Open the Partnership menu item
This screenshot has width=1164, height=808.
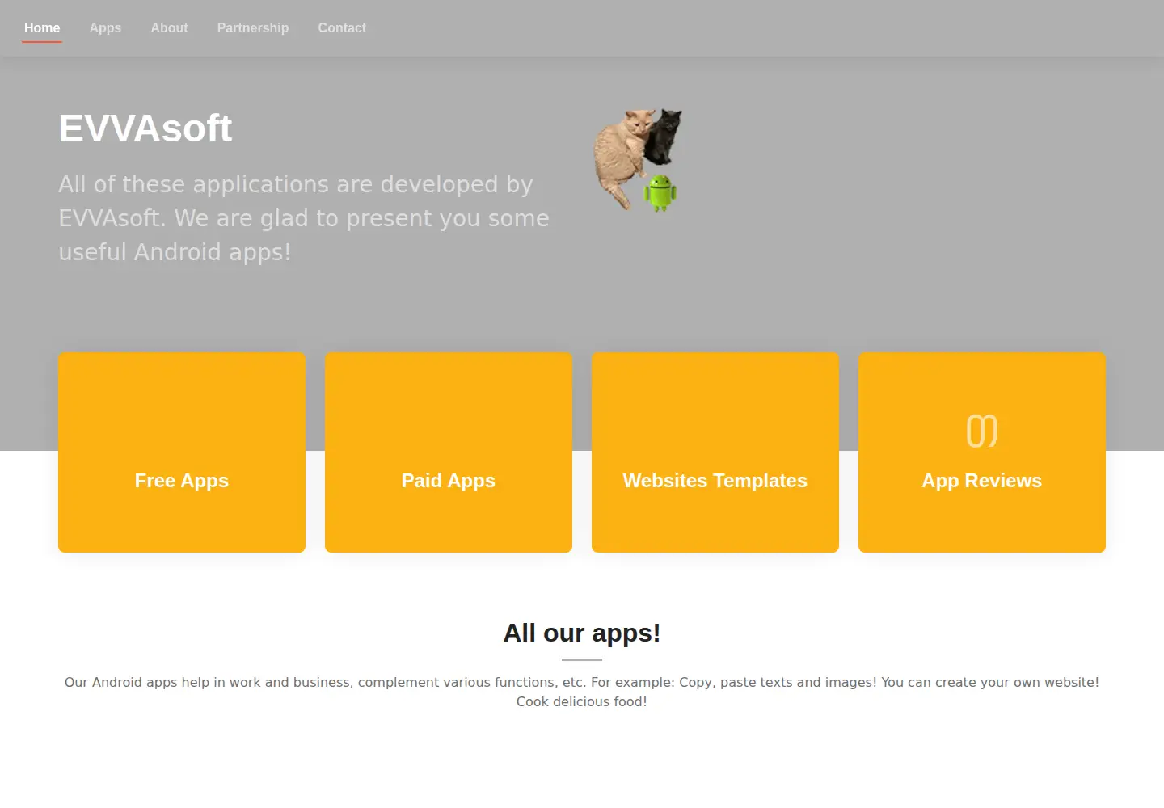coord(253,27)
